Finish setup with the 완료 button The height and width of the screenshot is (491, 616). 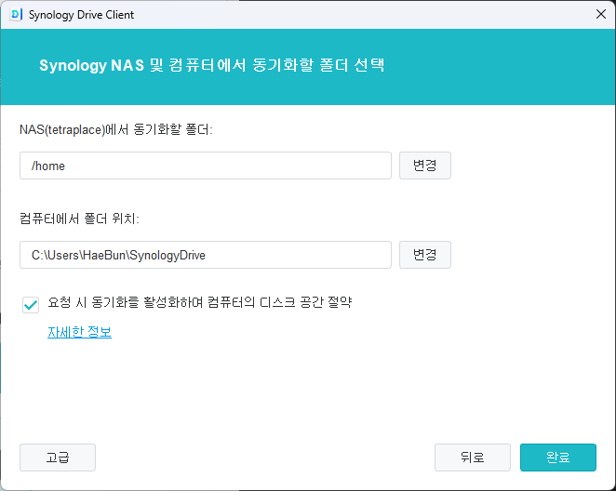point(558,458)
